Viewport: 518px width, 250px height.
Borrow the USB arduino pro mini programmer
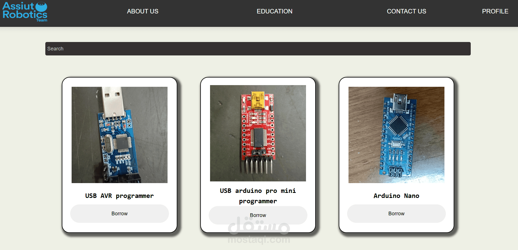click(258, 215)
